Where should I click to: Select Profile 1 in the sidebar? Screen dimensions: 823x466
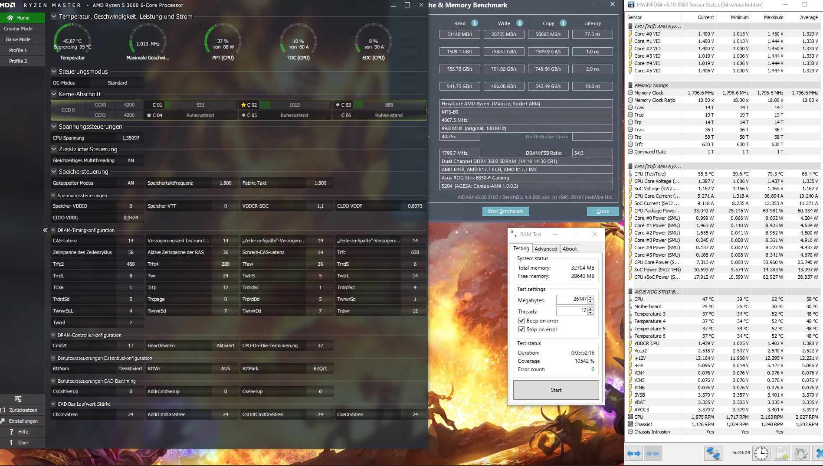click(x=23, y=50)
